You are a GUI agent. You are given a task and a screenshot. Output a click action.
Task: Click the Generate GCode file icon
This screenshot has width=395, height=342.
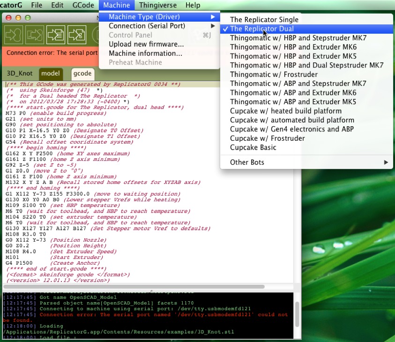[76, 35]
